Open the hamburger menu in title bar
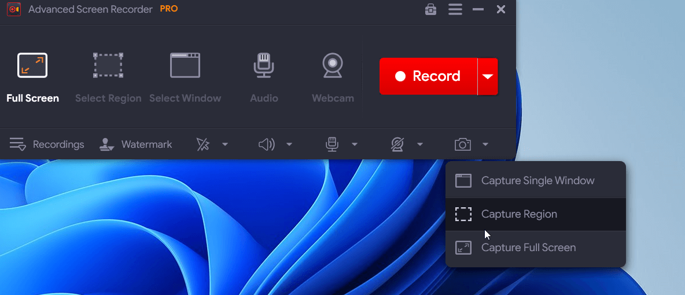The height and width of the screenshot is (295, 685). click(455, 9)
